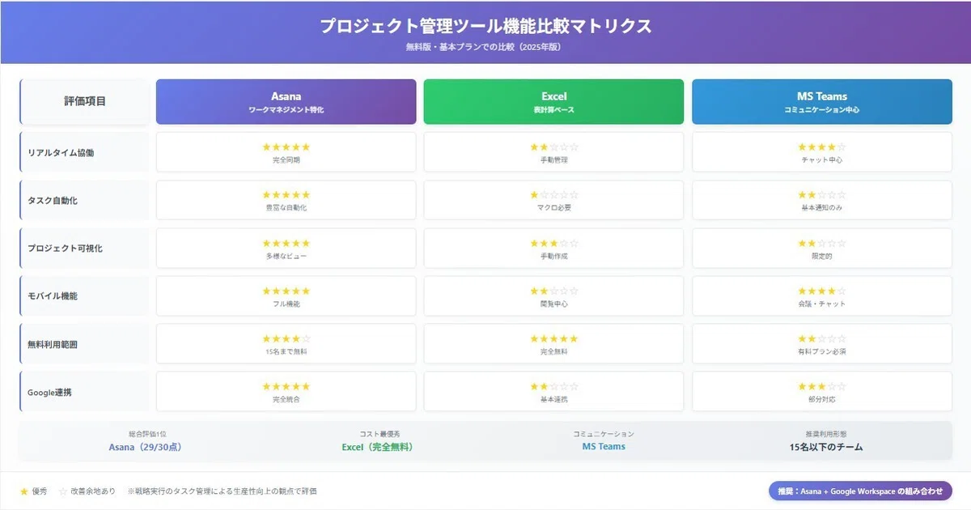
Task: Click Excel's リアルタイム協働 cell labeled 手動管理
Action: tap(553, 152)
